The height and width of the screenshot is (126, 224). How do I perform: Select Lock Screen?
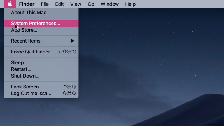(41, 87)
